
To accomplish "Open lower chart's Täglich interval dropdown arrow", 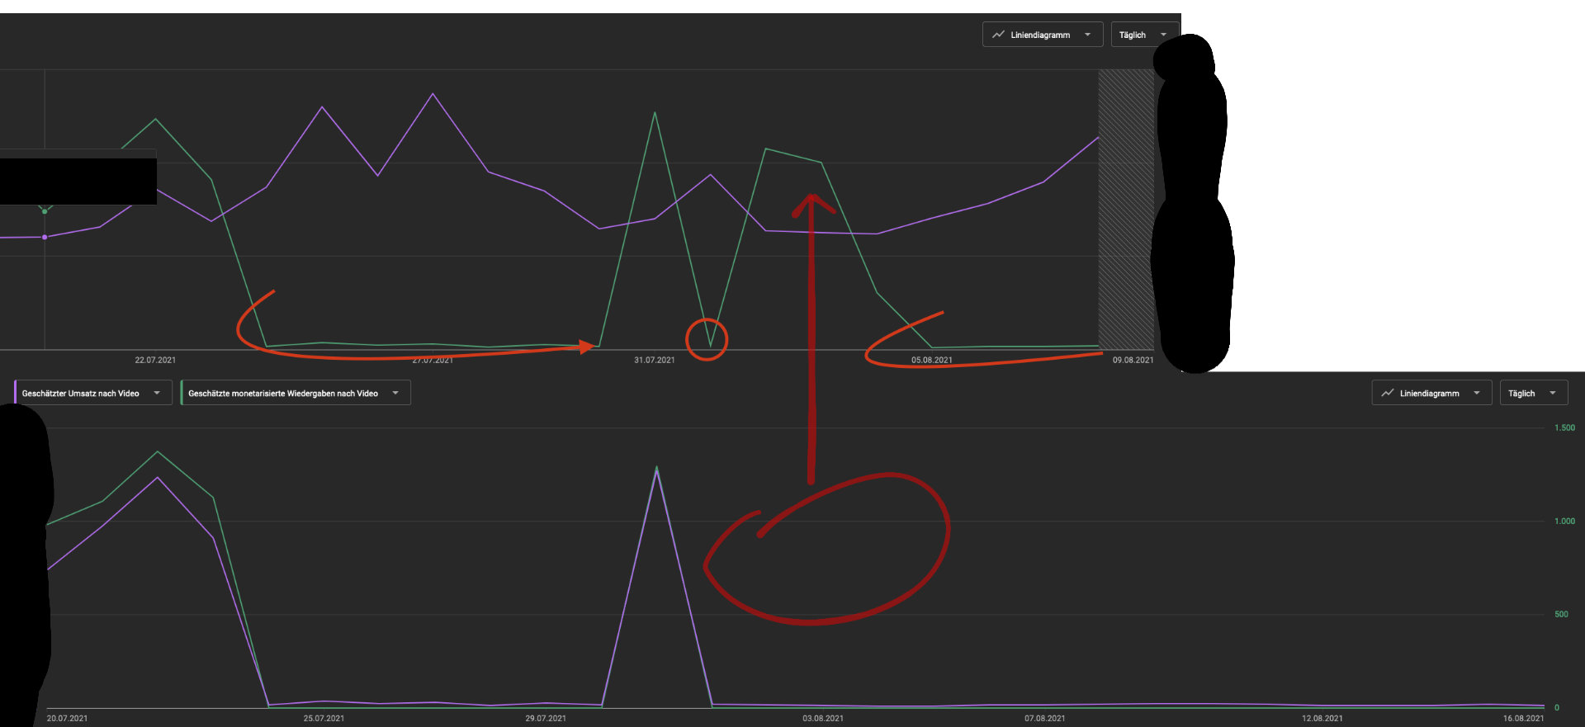I will point(1552,393).
